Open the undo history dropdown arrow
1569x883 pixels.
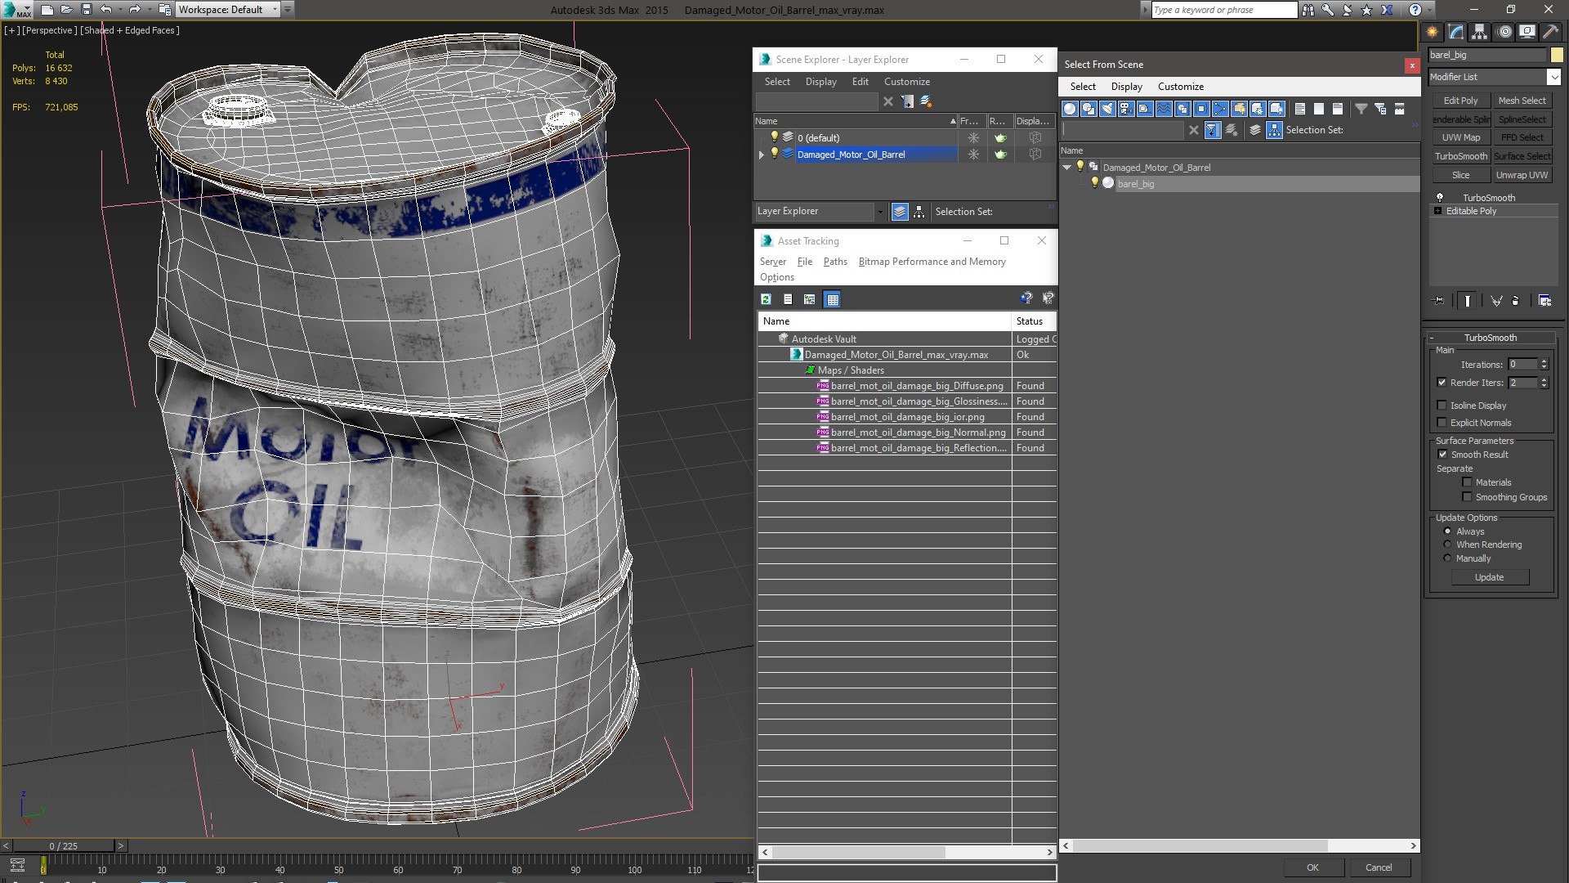coord(120,10)
